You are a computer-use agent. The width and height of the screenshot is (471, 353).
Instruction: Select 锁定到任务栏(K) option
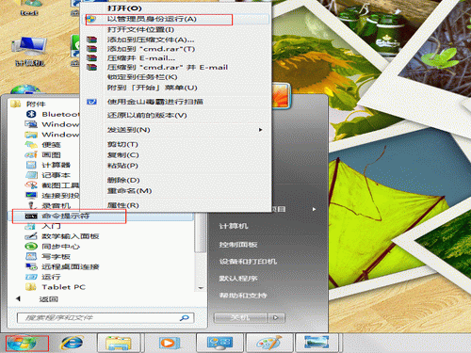click(142, 77)
